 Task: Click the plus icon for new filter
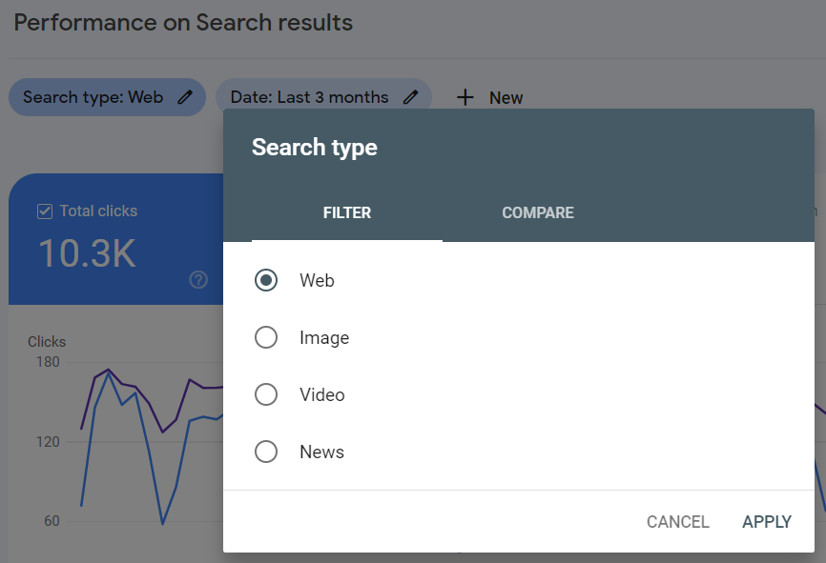[x=465, y=97]
